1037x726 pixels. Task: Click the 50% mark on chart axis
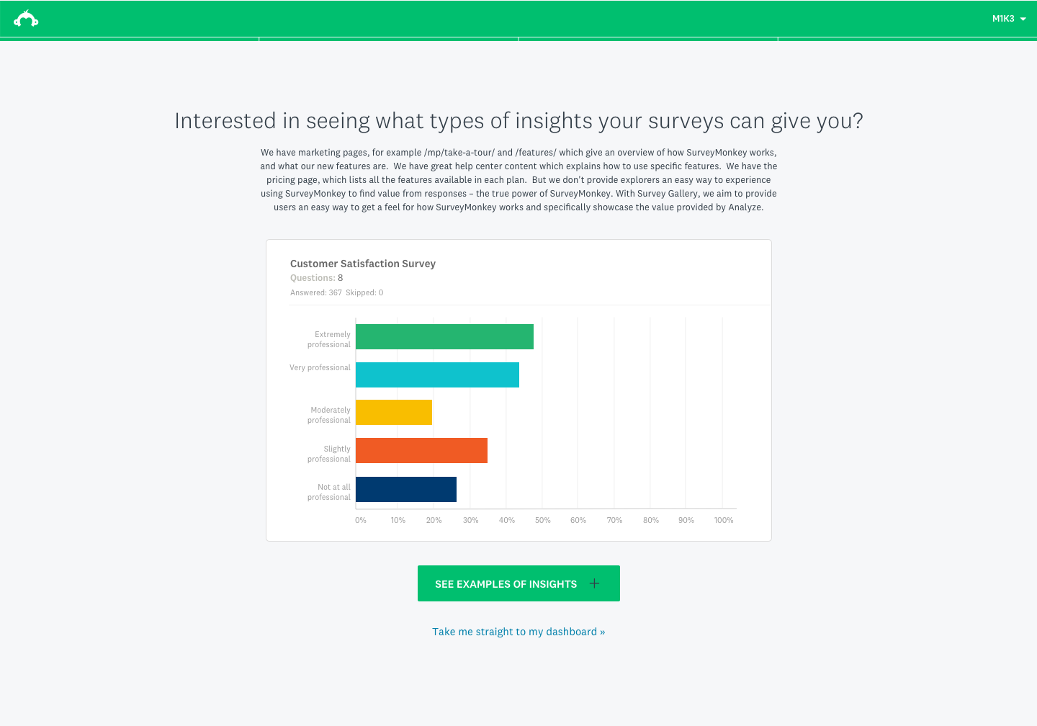coord(543,520)
